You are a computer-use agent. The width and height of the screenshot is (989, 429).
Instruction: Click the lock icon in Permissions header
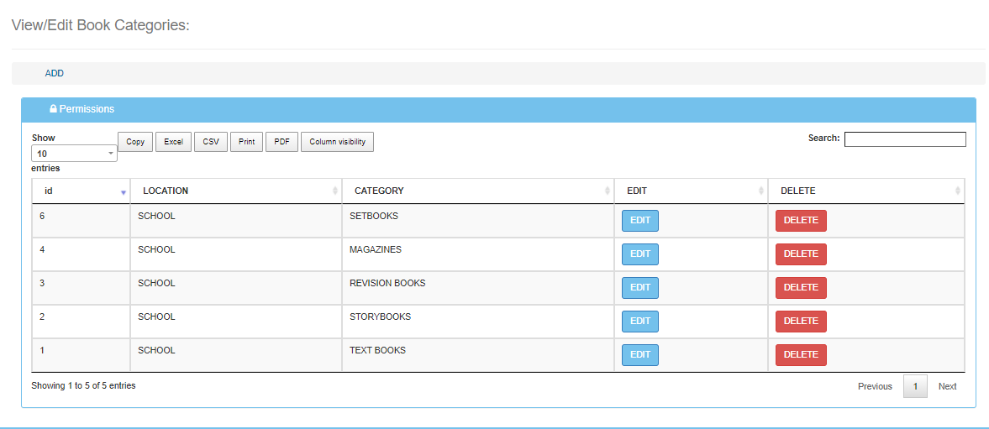[53, 109]
